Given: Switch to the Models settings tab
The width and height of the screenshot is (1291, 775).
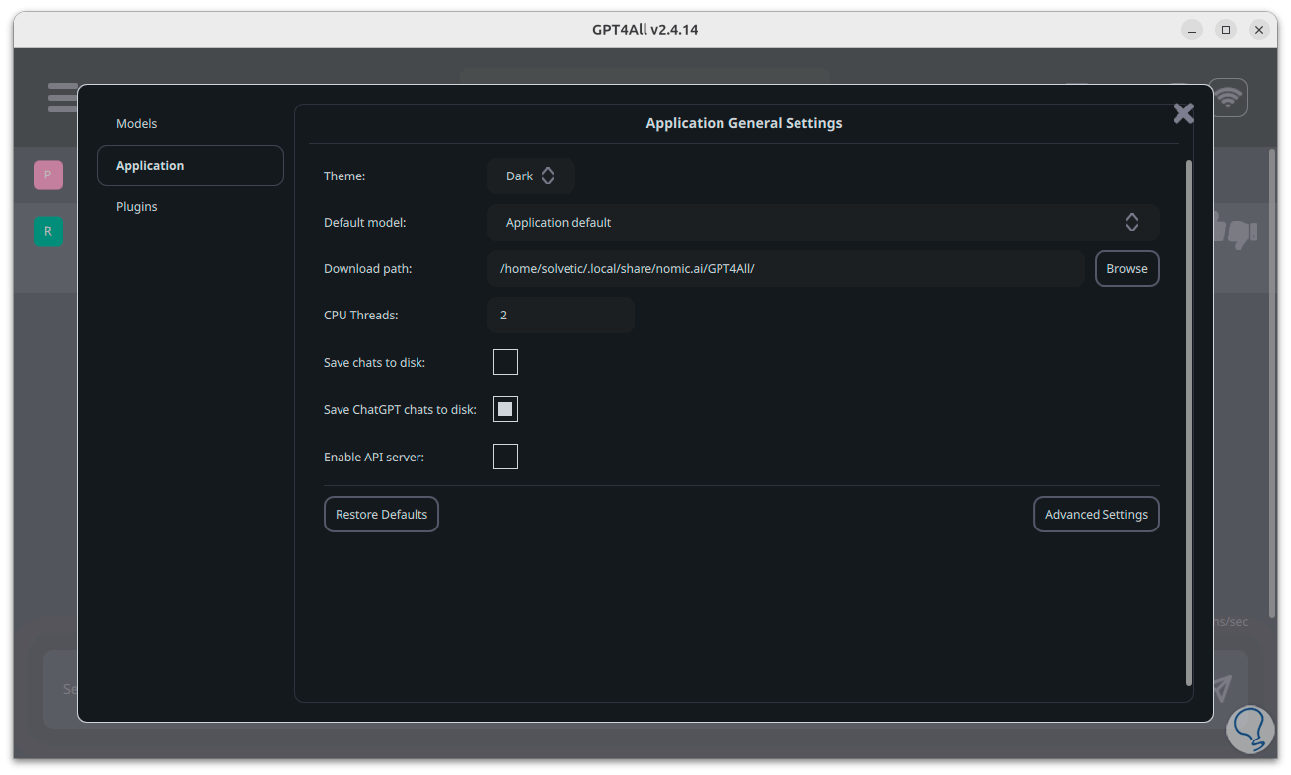Looking at the screenshot, I should tap(190, 124).
